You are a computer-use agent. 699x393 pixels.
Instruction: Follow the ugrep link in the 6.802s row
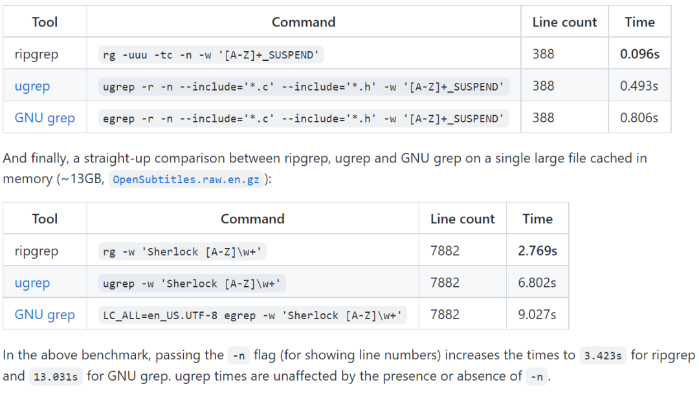(32, 283)
